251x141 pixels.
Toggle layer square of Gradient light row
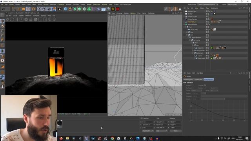pos(207,11)
